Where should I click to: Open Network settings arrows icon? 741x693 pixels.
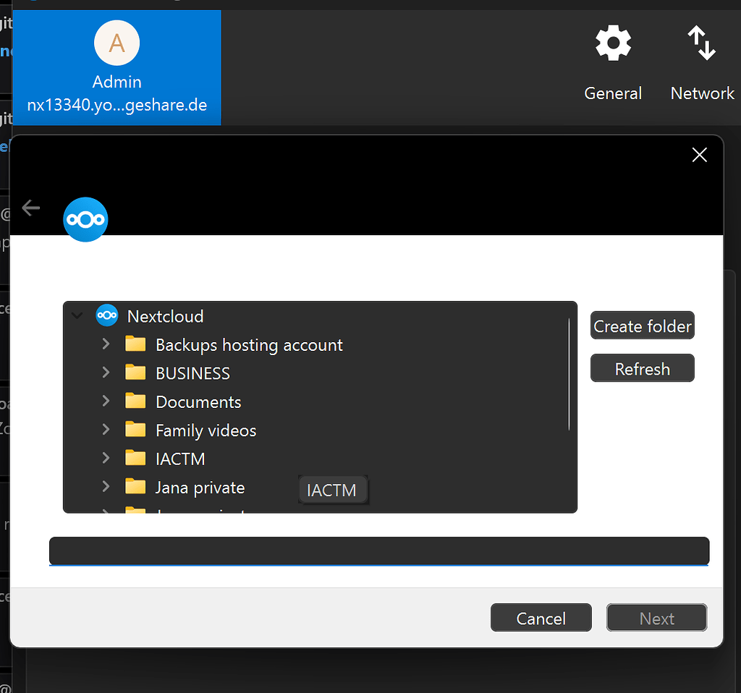click(701, 43)
